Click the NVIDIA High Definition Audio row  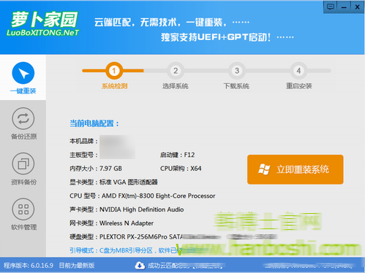point(127,209)
